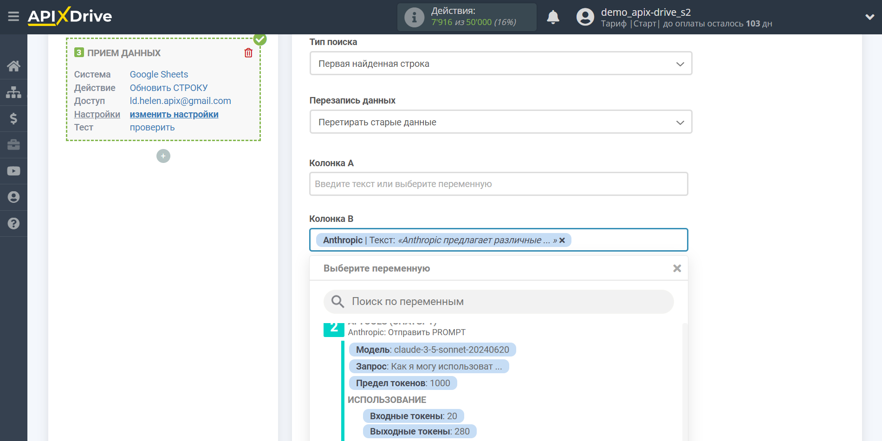The height and width of the screenshot is (441, 882).
Task: Open the profile icon in the sidebar
Action: [13, 197]
